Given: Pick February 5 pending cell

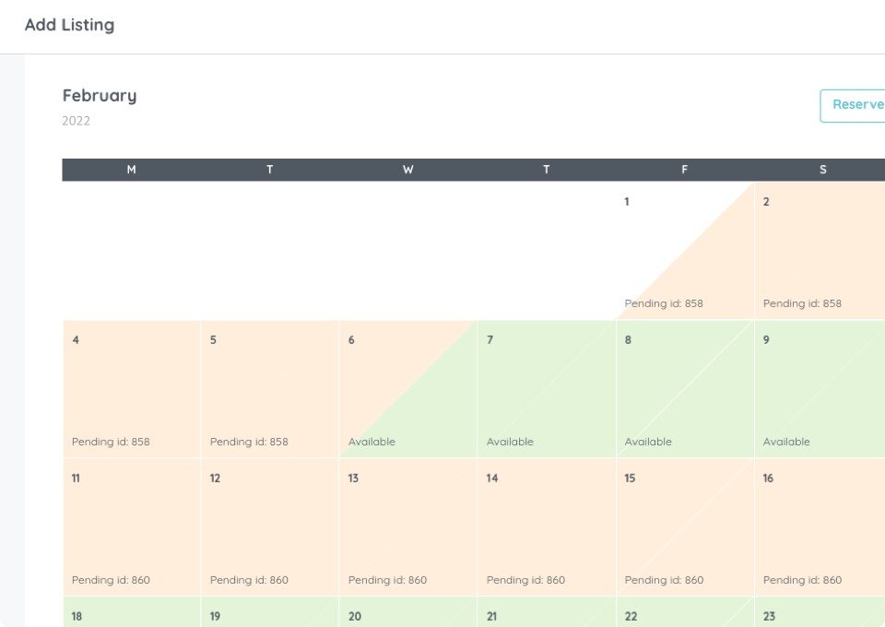Looking at the screenshot, I should [270, 389].
